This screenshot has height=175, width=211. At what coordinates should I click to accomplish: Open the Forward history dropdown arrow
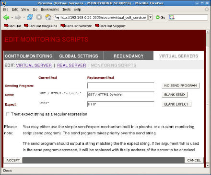tap(24, 17)
